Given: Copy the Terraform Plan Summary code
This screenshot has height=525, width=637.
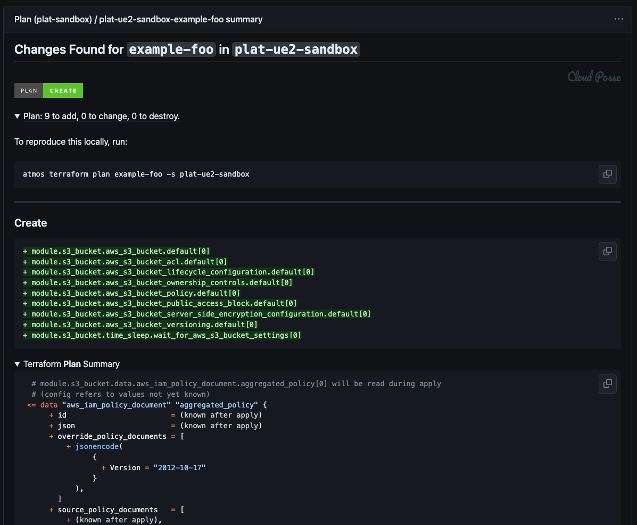Looking at the screenshot, I should click(607, 384).
